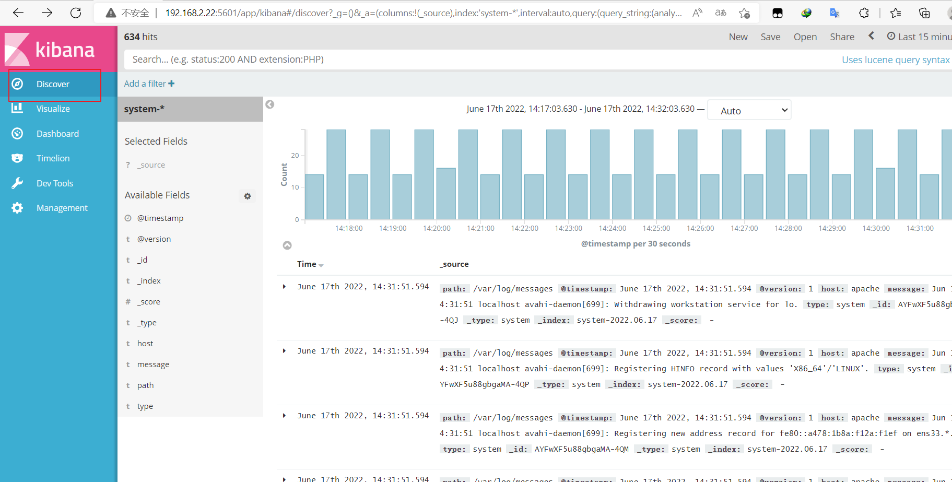Go to Management in sidebar
This screenshot has height=482, width=952.
(62, 208)
